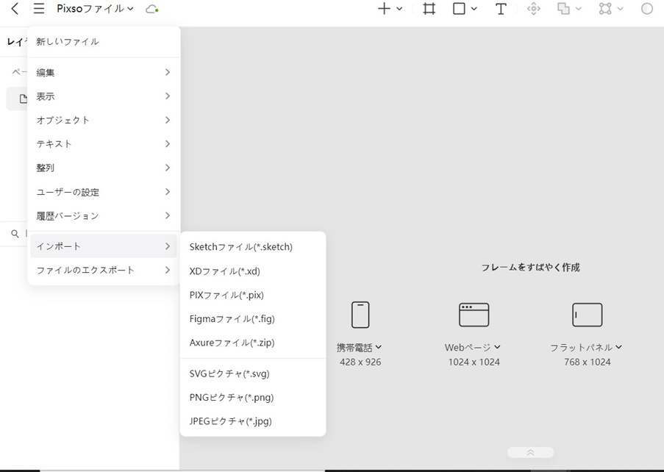Viewport: 664px width, 472px height.
Task: Open the 履歴バージョン submenu
Action: (104, 216)
